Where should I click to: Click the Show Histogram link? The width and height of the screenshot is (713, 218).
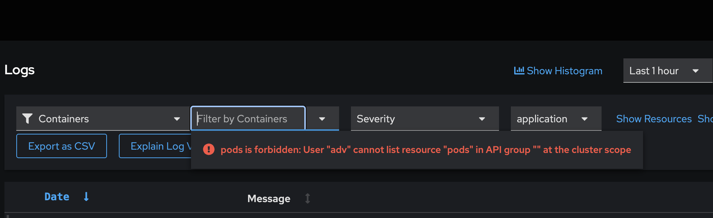tap(564, 71)
